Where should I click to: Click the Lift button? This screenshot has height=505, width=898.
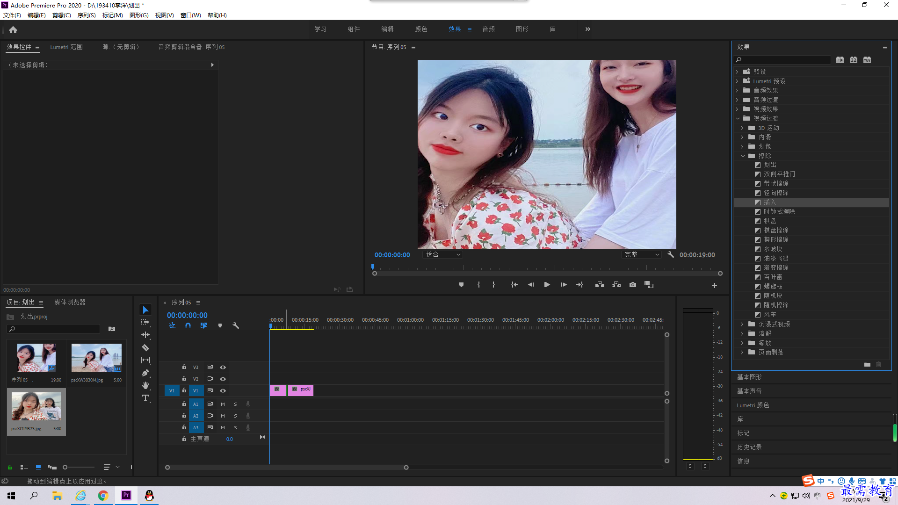click(x=600, y=285)
